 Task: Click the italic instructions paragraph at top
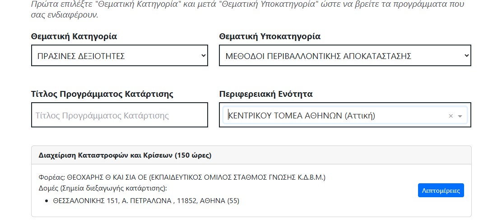tap(247, 9)
